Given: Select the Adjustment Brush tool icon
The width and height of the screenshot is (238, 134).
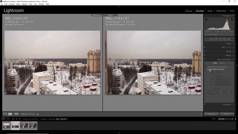Looking at the screenshot, I should coord(231,39).
